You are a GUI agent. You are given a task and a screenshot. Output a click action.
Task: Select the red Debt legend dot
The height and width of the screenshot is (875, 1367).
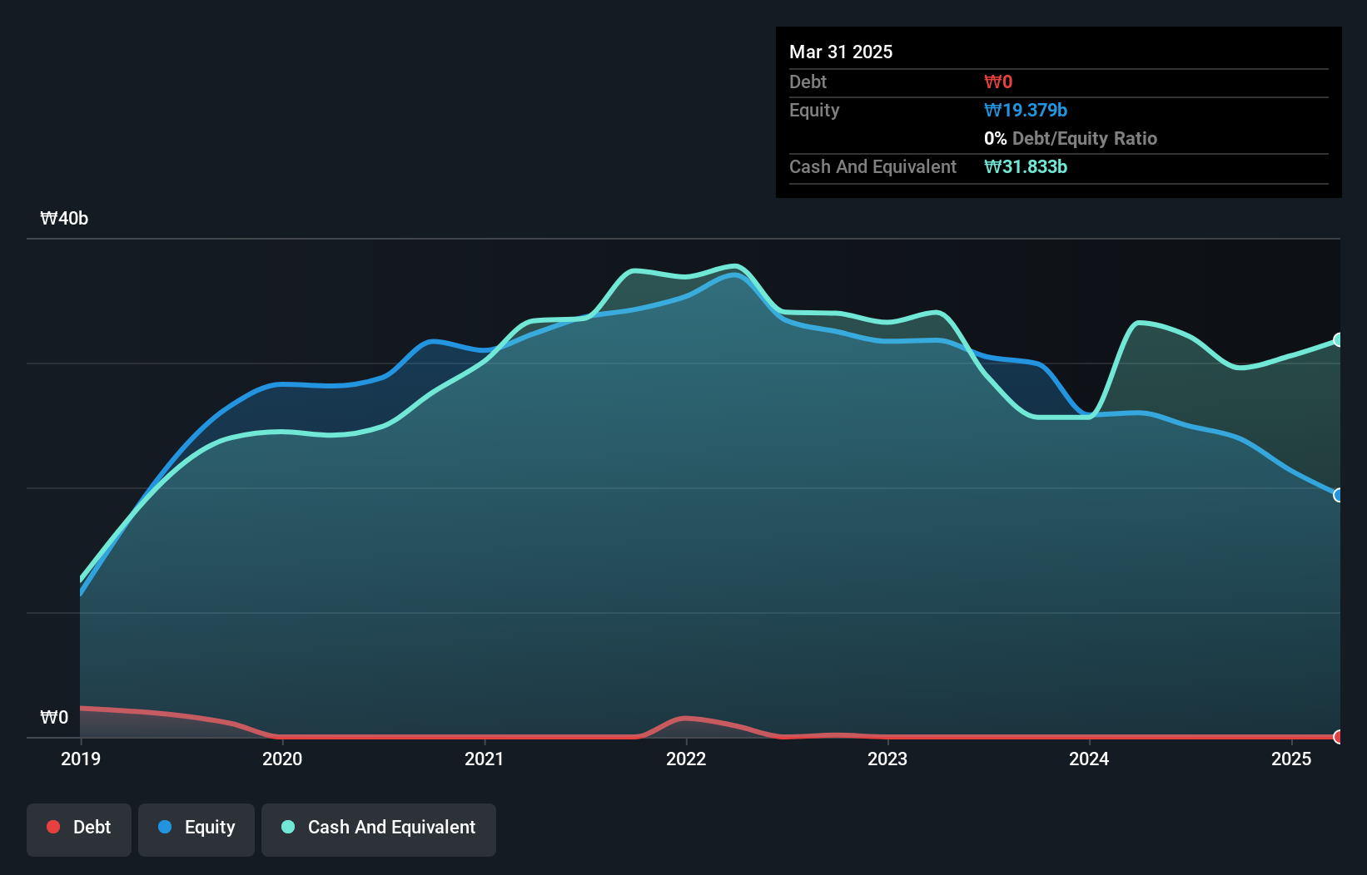pyautogui.click(x=53, y=828)
